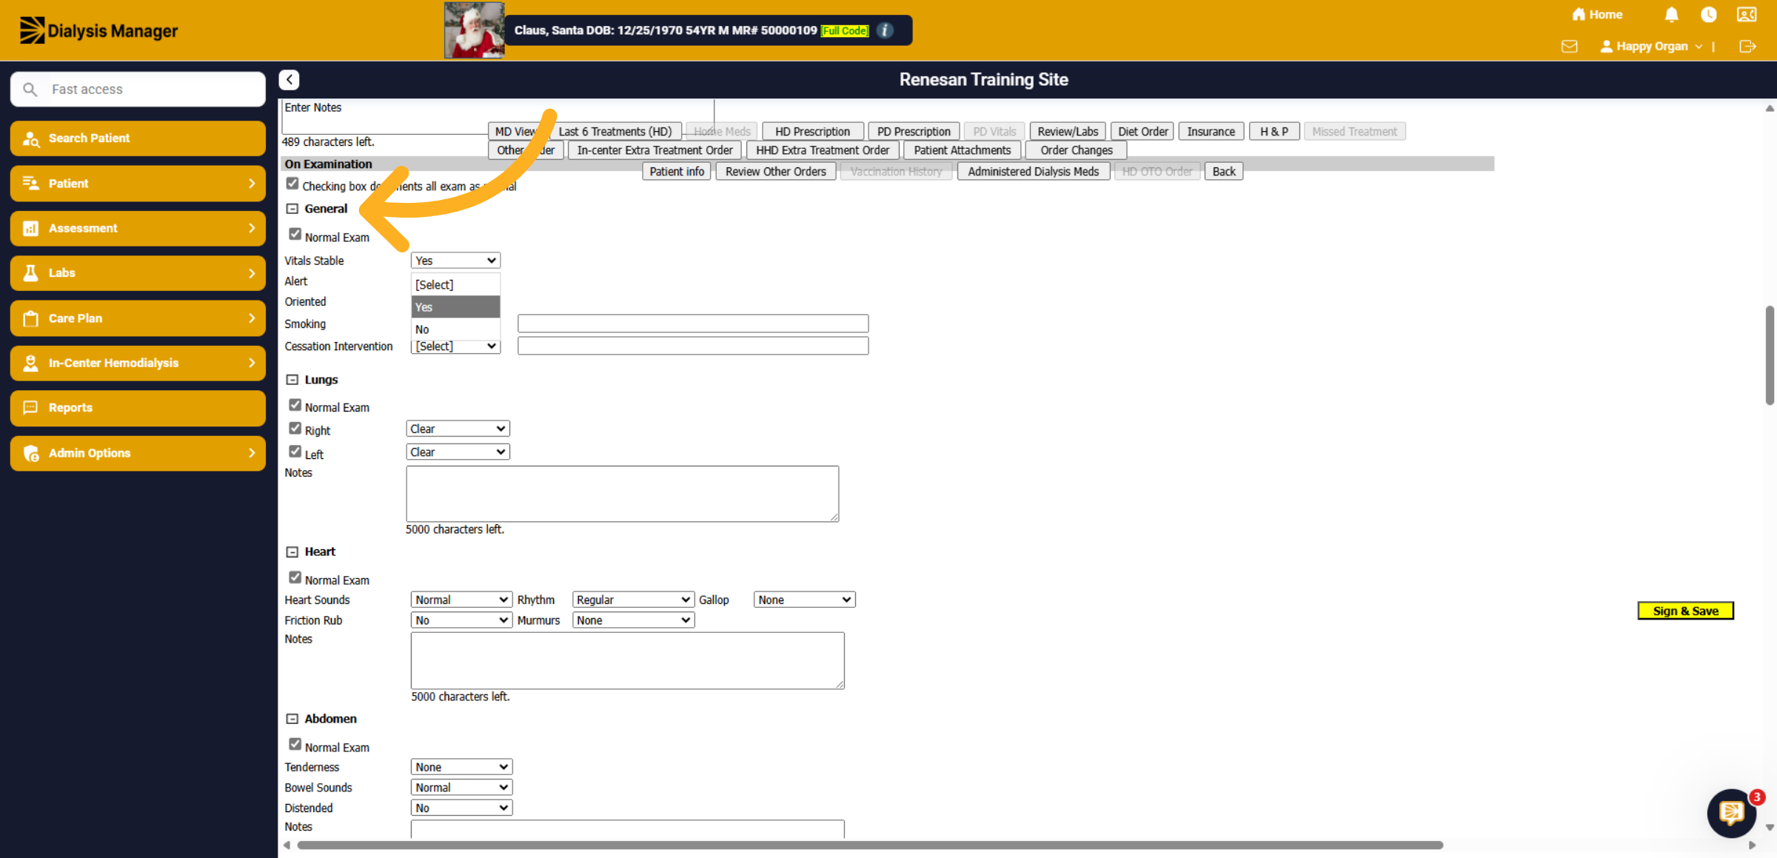Open the chat support bubble
The width and height of the screenshot is (1777, 858).
point(1731,812)
